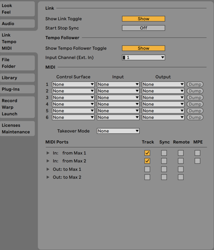Switch to the Audio preferences tab
This screenshot has height=250, width=214.
[17, 24]
